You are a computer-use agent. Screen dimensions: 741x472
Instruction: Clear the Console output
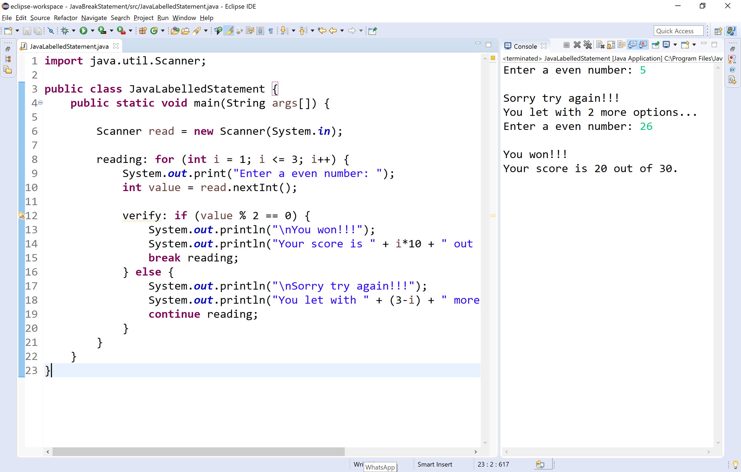[600, 45]
